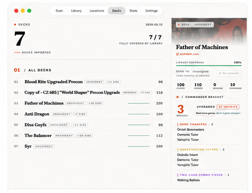This screenshot has height=193, width=252.
Task: Click the infinite combos badge
Action: [228, 107]
